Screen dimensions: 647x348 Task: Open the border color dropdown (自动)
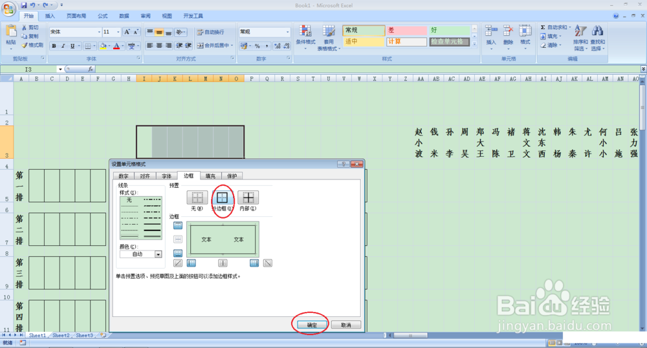(158, 254)
